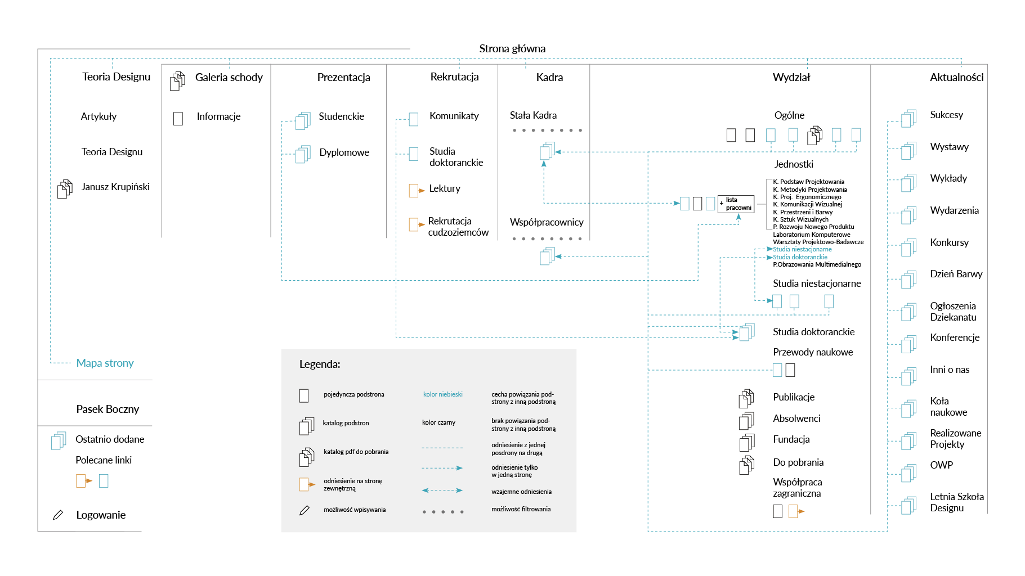Image resolution: width=1025 pixels, height=576 pixels.
Task: Click the catalog icon beside Dzień Barwy
Action: click(908, 278)
